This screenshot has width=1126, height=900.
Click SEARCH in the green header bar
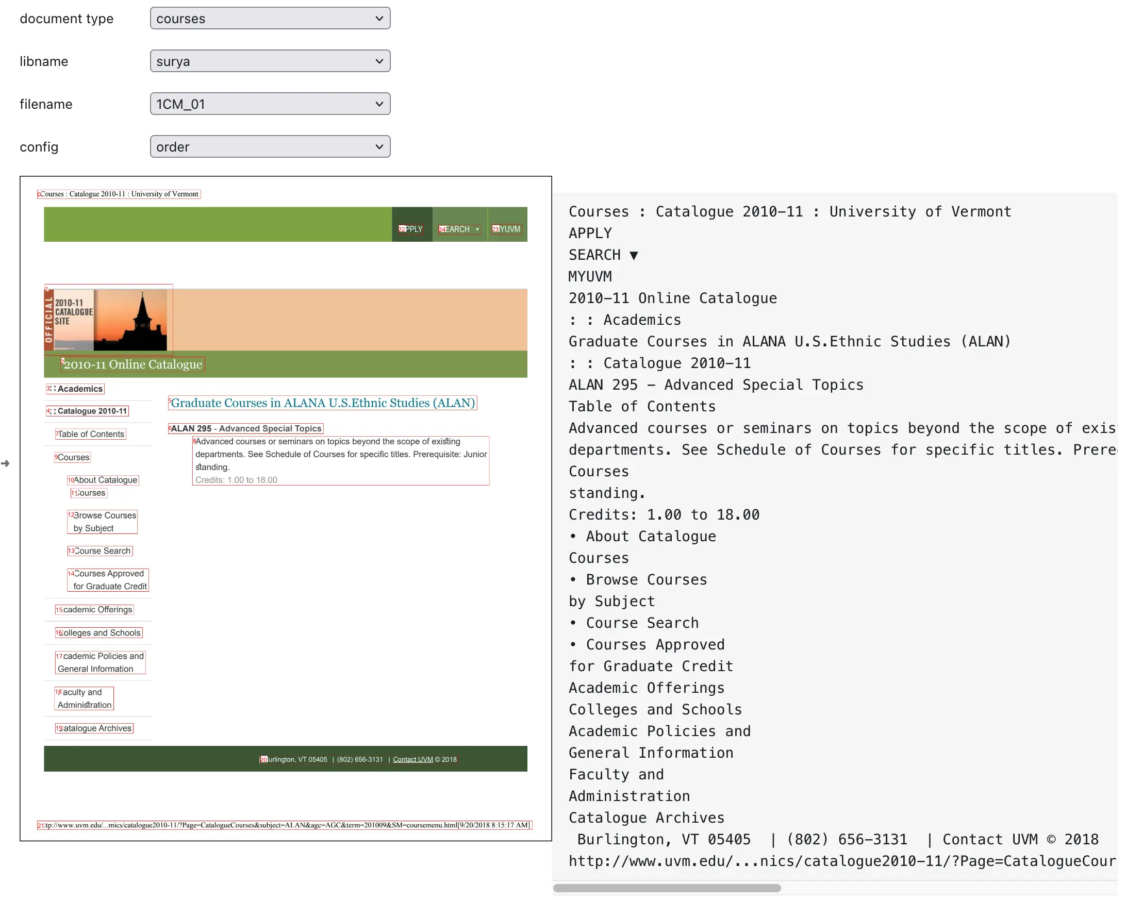click(x=459, y=229)
